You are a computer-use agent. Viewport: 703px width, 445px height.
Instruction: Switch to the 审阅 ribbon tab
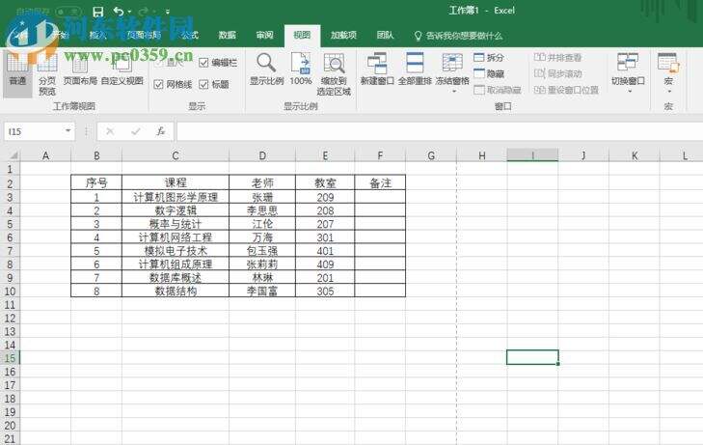point(264,35)
